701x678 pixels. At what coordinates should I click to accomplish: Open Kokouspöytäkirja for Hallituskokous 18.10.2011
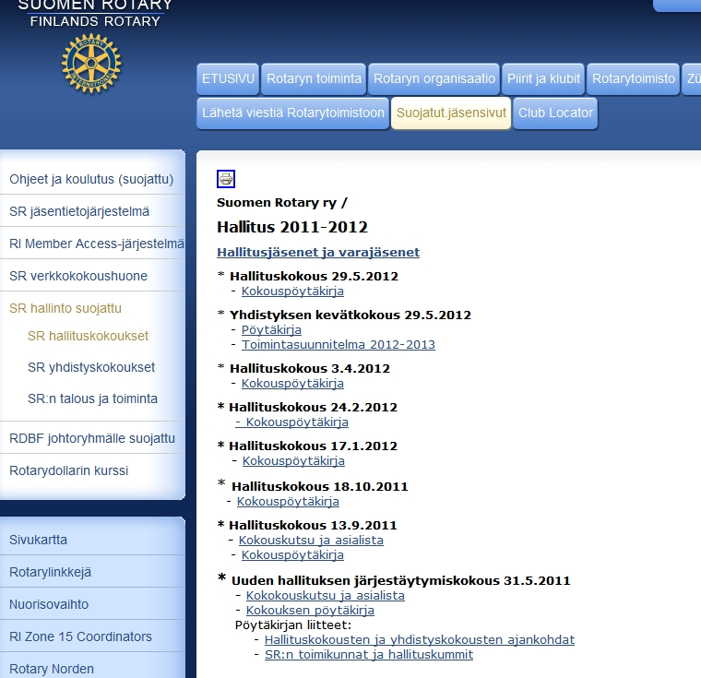pos(288,502)
